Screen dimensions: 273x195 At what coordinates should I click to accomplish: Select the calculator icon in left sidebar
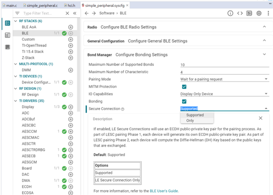tap(7, 35)
